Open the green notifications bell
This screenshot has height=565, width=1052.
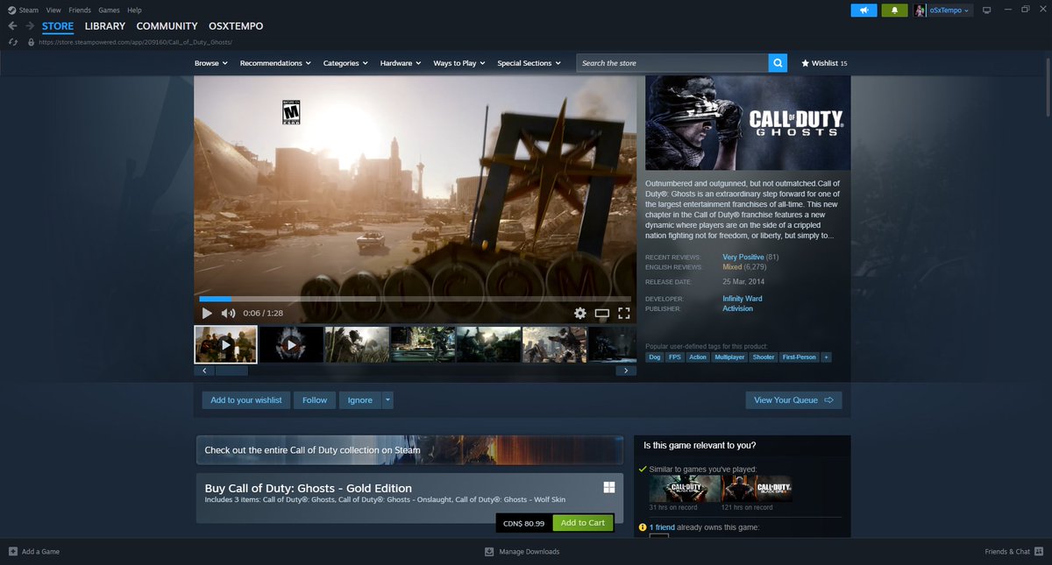(x=895, y=11)
